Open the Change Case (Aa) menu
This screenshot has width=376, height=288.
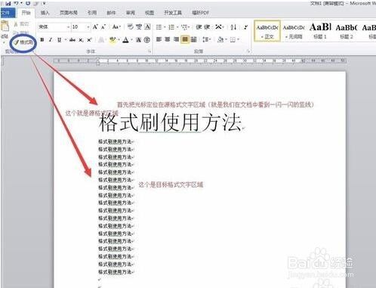pos(116,27)
